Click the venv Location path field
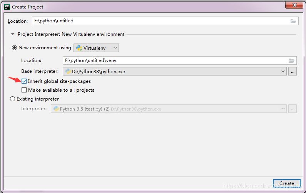Viewport: 306px width, 193px height. click(x=179, y=60)
